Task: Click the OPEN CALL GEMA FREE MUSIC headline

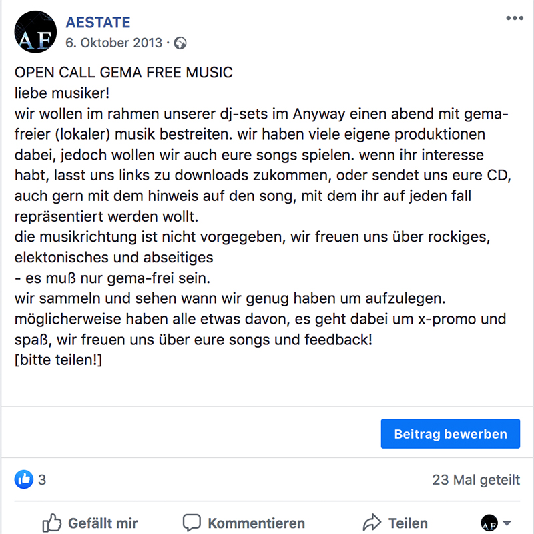Action: pos(123,72)
